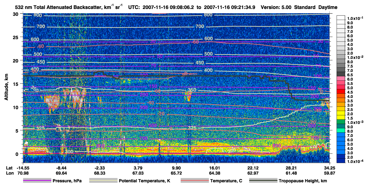The height and width of the screenshot is (187, 366).
Task: Select longitude value '70.98'
Action: click(23, 173)
